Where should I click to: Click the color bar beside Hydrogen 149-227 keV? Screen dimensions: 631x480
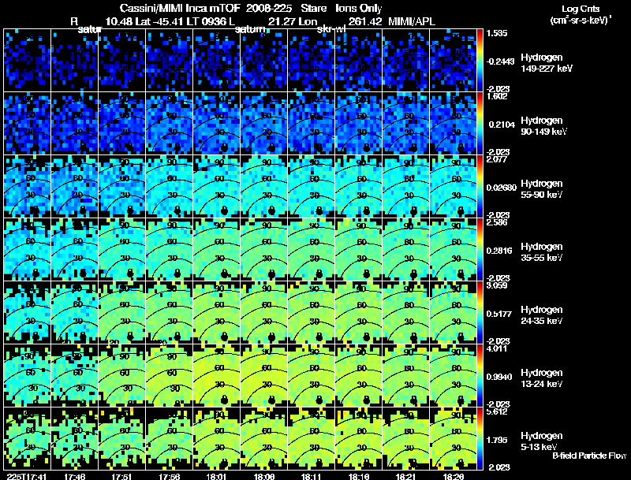point(480,61)
